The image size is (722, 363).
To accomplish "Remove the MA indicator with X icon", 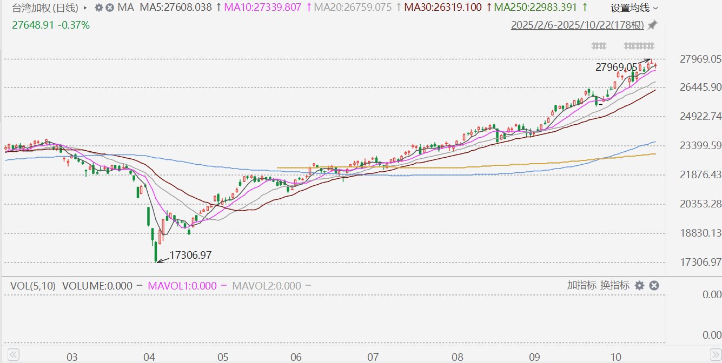I will coord(110,8).
